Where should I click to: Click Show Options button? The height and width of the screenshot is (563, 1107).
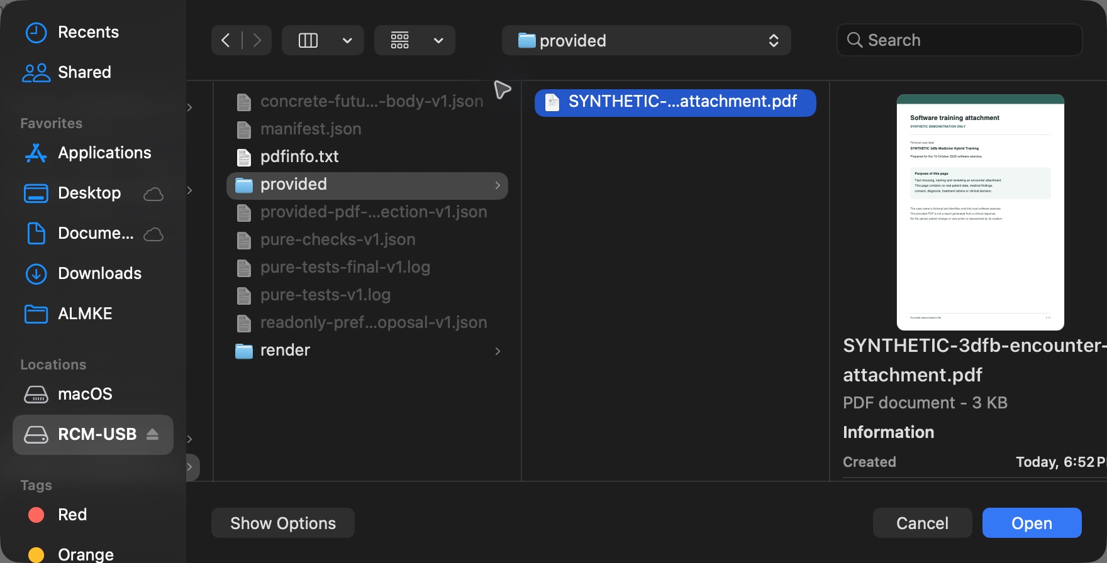pyautogui.click(x=283, y=523)
